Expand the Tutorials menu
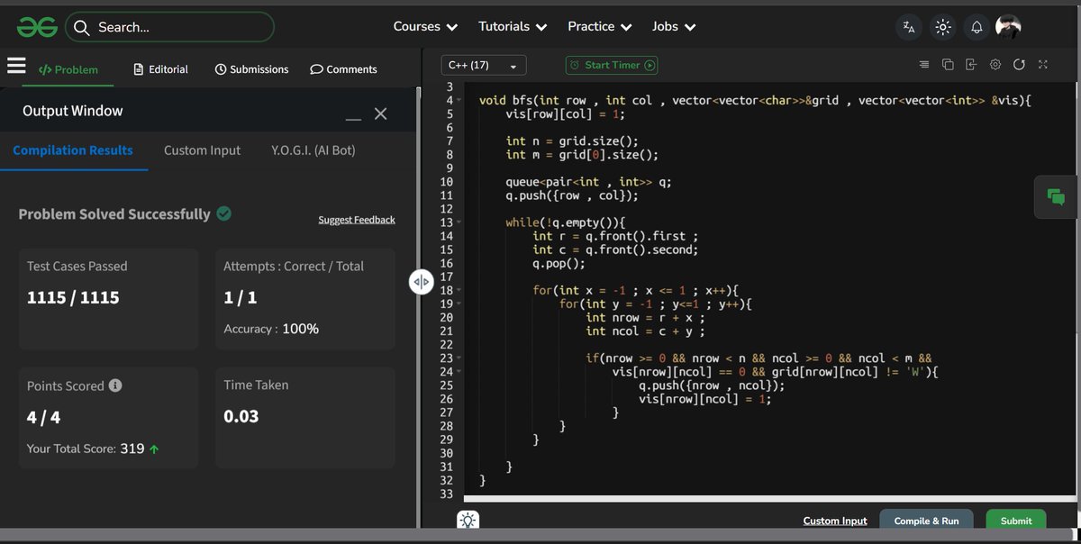1081x544 pixels. coord(513,27)
